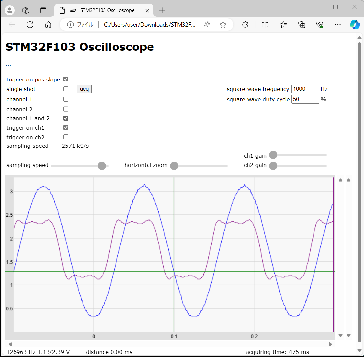Click the ch2 gain slider handle
The width and height of the screenshot is (364, 357).
tap(273, 166)
